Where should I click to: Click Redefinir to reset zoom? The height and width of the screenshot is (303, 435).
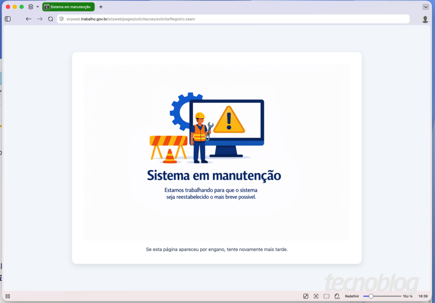(352, 296)
